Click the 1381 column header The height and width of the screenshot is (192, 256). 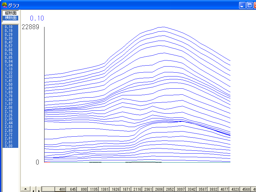(104, 189)
